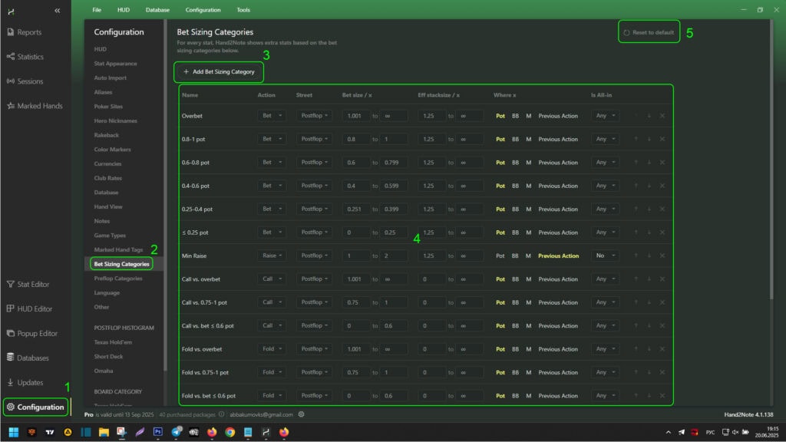Screen dimensions: 786x442
Task: Open Is All-in dropdown for Min Raise row
Action: (605, 256)
